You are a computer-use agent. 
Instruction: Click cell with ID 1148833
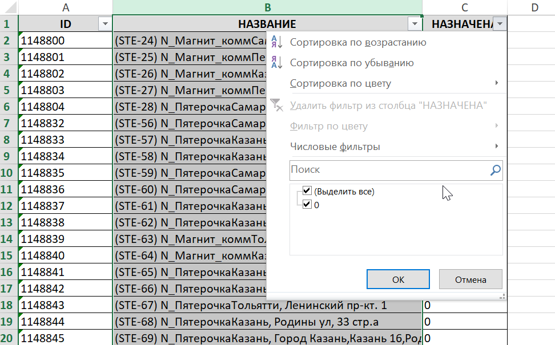click(66, 140)
